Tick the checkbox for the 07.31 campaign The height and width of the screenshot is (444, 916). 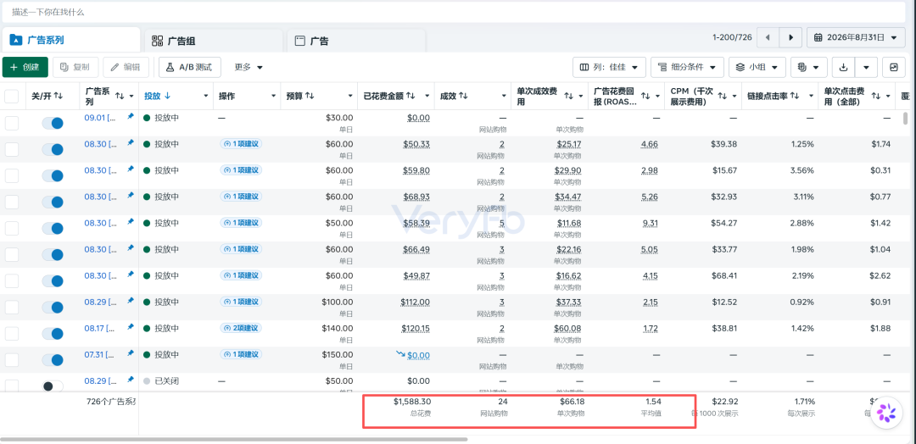pyautogui.click(x=12, y=360)
